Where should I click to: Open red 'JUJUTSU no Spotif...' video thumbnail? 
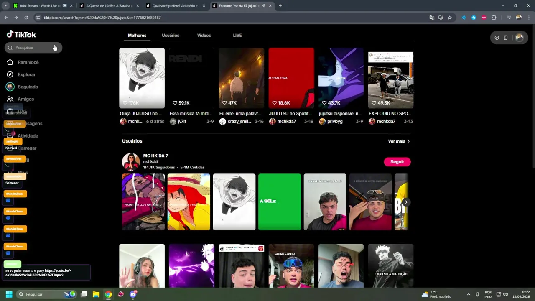click(291, 78)
